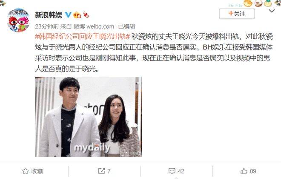
Task: Like the post with thumbs-up icon
Action: pyautogui.click(x=244, y=171)
